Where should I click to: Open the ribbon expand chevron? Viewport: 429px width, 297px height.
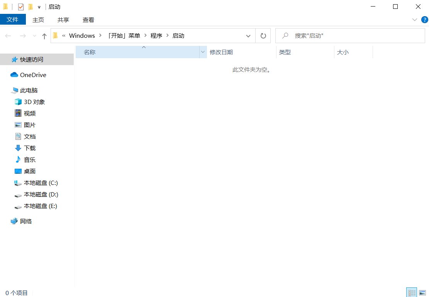click(x=415, y=19)
